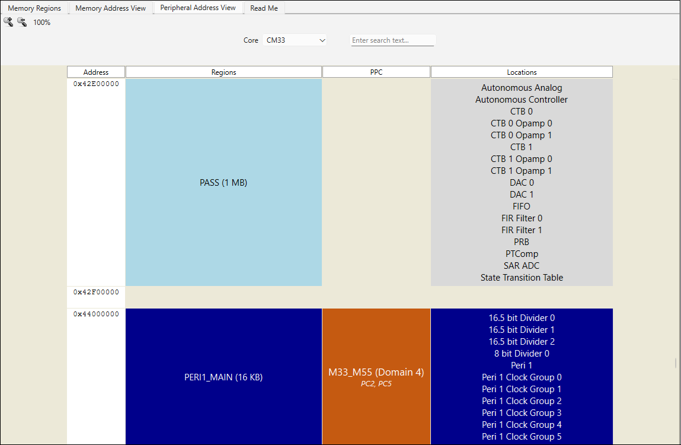
Task: Click the Peri 1 Clock Group 3 entry
Action: [x=522, y=413]
